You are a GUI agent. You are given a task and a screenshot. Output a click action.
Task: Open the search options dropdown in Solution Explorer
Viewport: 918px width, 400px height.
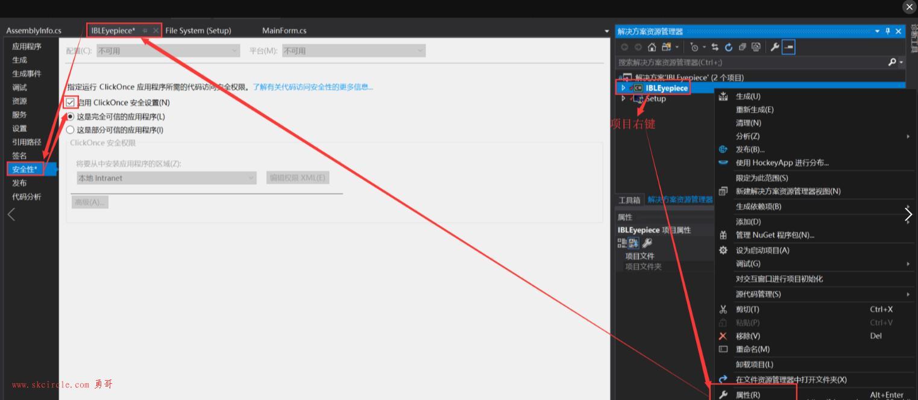point(902,63)
